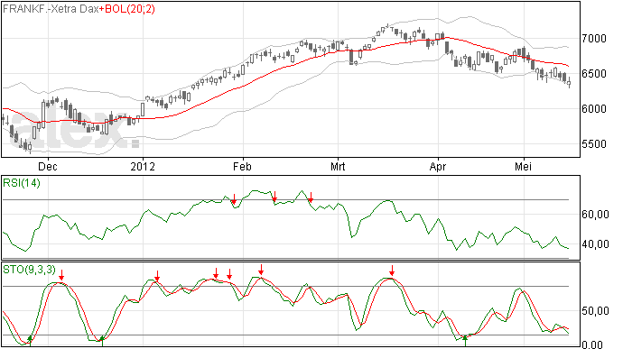623x349 pixels.
Task: Click the 40,00 value on RSI scale
Action: (x=596, y=244)
